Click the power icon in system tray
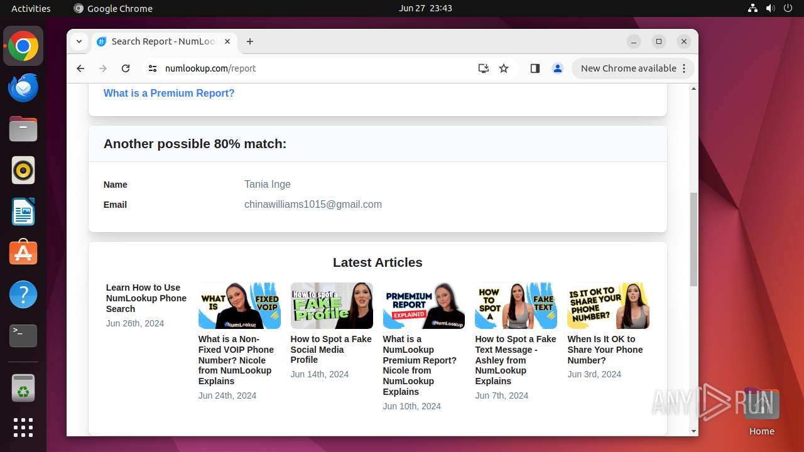The image size is (804, 452). pyautogui.click(x=788, y=8)
